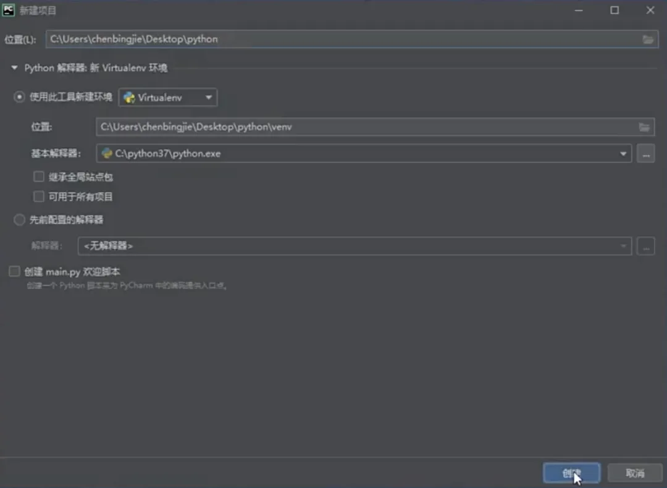Open the <无解释器> interpreter dropdown
Screen dimensions: 667x488
pyautogui.click(x=354, y=246)
